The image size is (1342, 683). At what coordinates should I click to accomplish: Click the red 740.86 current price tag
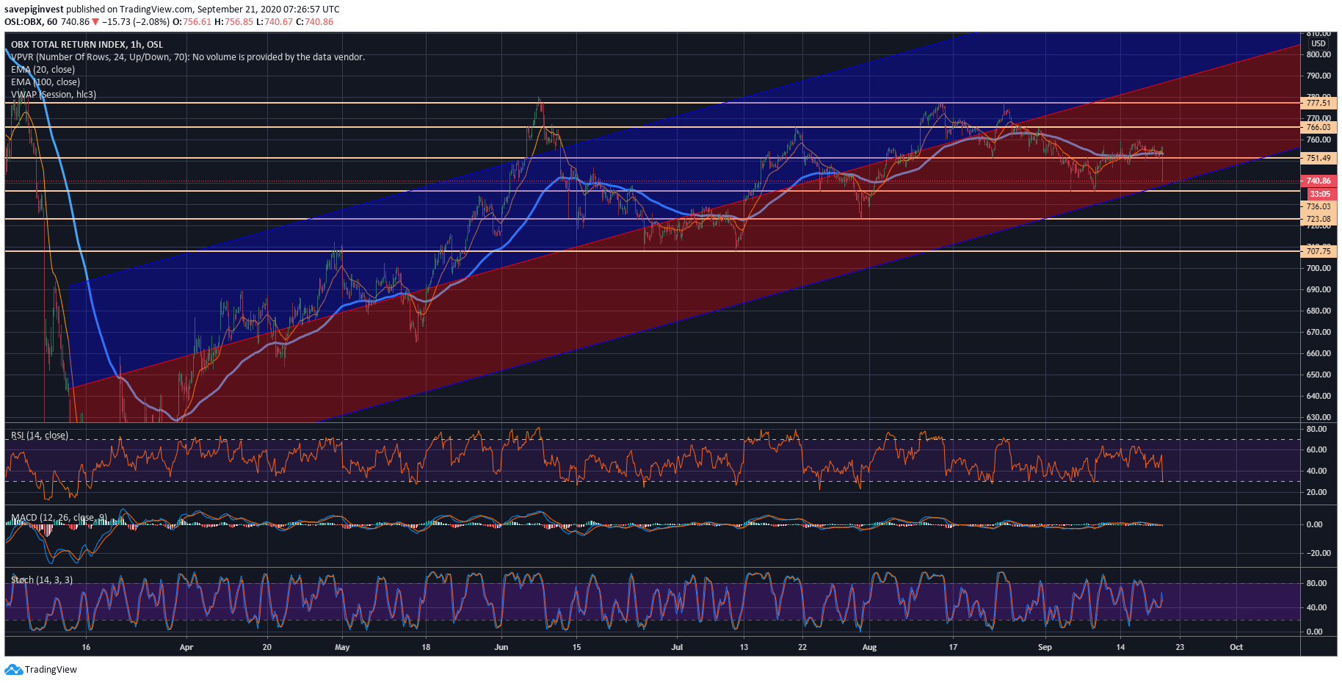[1319, 181]
